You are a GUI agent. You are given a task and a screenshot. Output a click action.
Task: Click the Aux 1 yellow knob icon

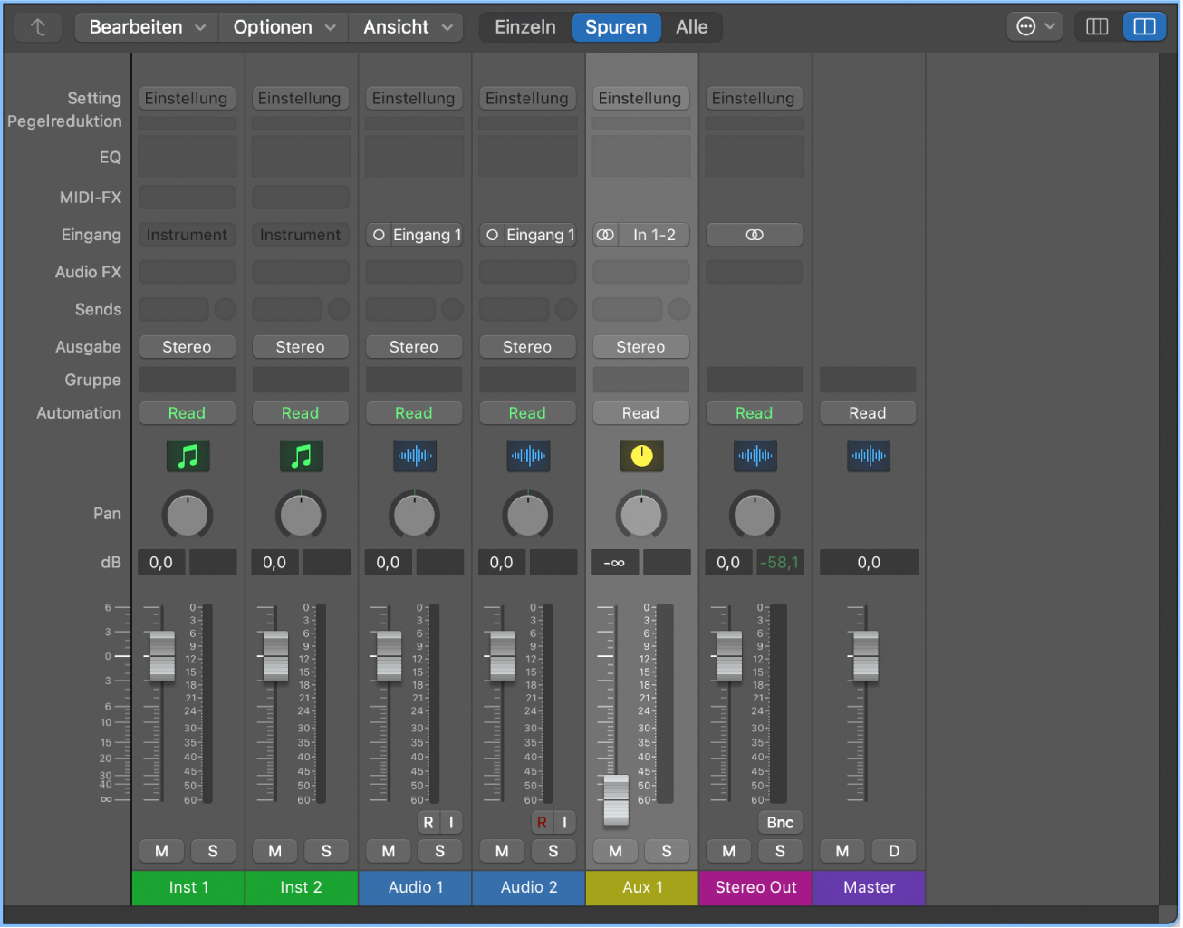coord(641,456)
